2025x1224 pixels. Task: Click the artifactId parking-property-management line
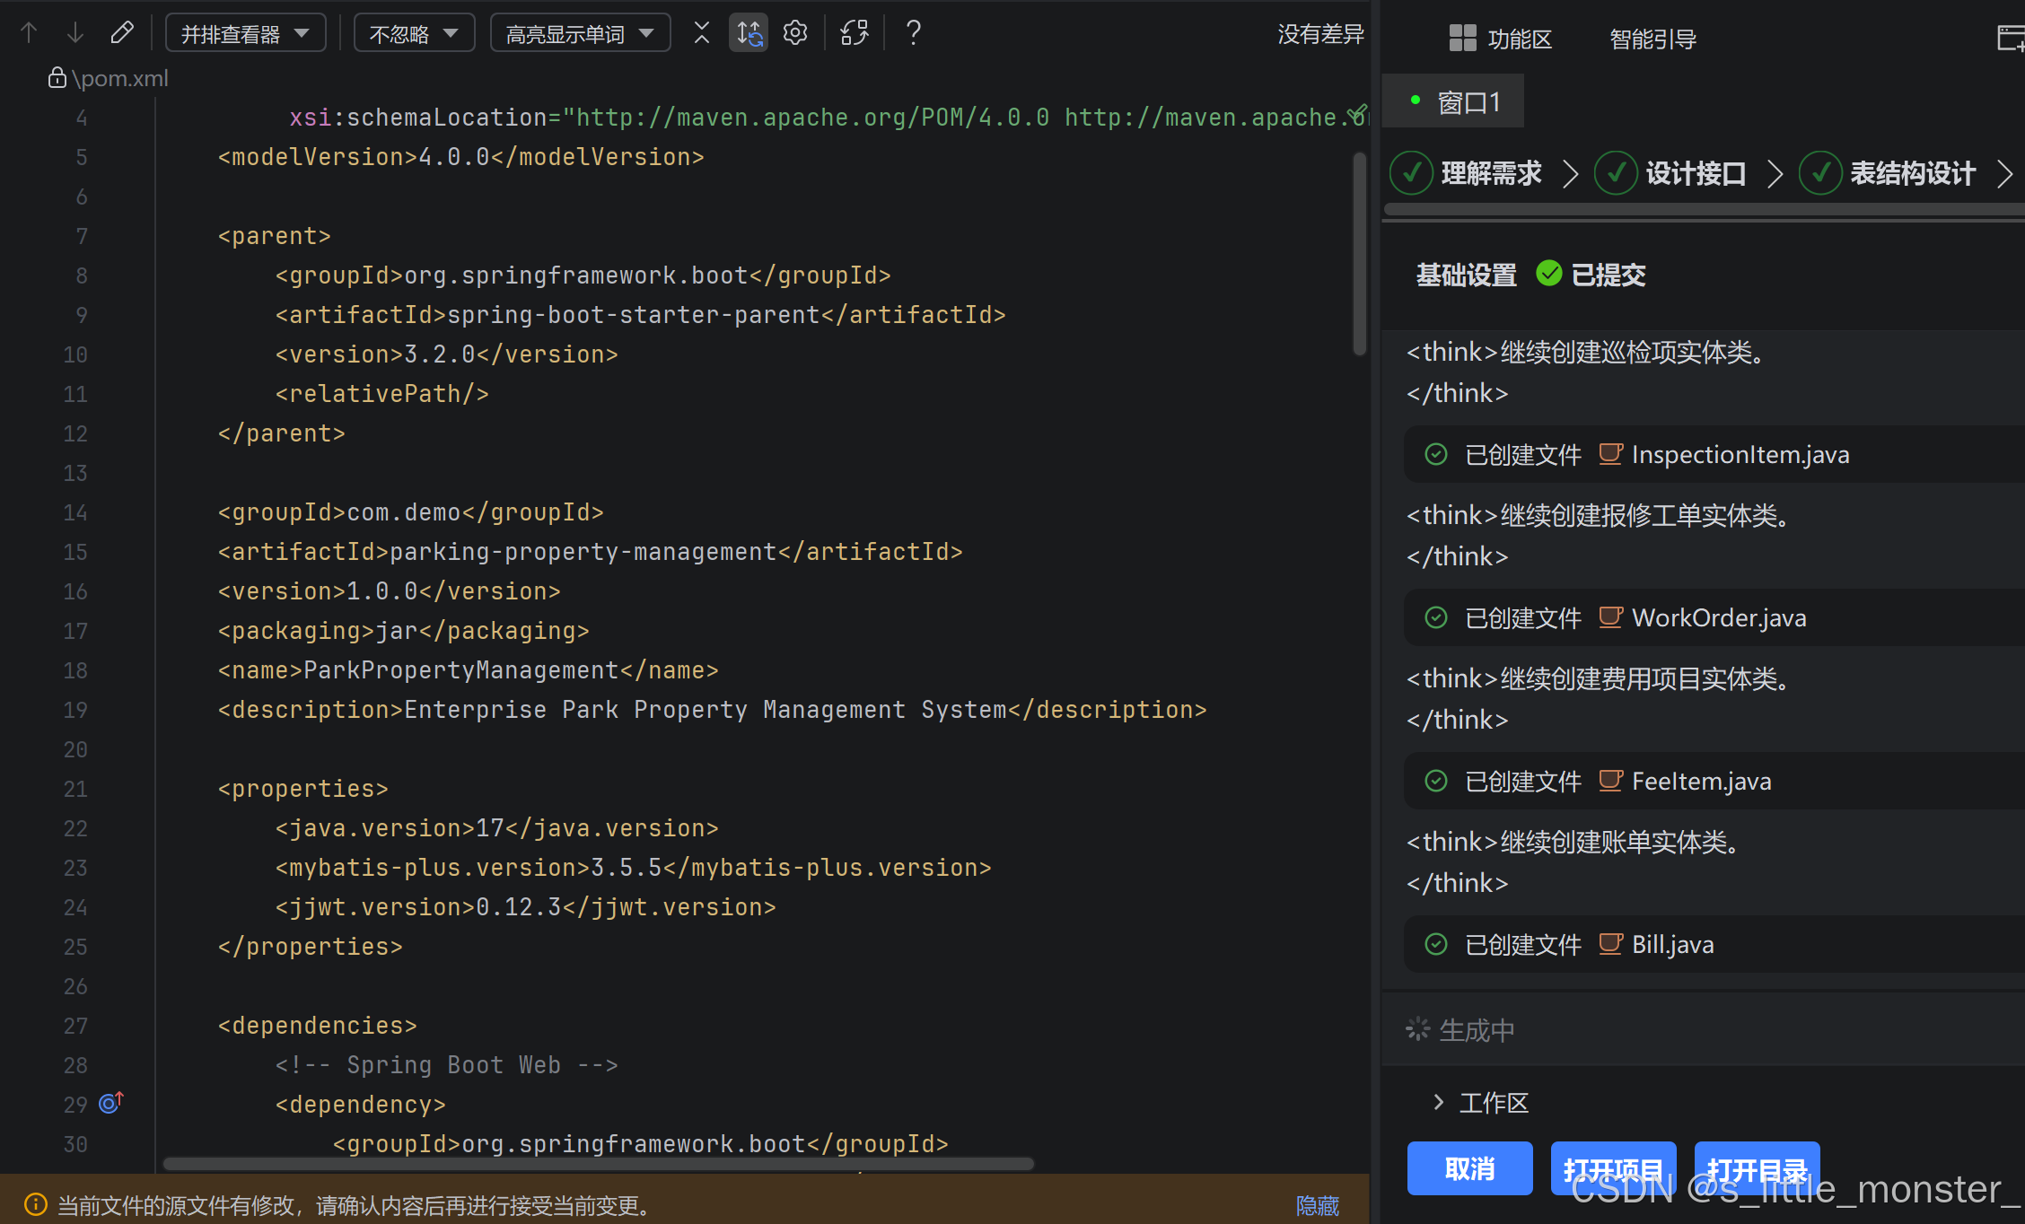pyautogui.click(x=590, y=552)
